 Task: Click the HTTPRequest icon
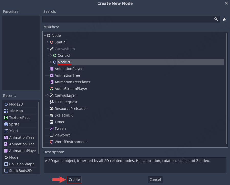point(52,102)
